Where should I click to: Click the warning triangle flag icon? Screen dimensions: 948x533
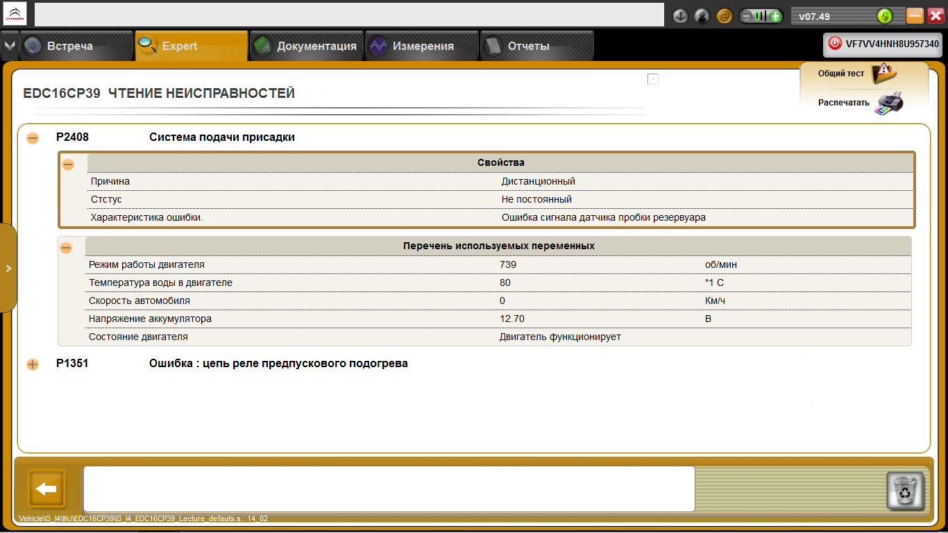tap(883, 71)
